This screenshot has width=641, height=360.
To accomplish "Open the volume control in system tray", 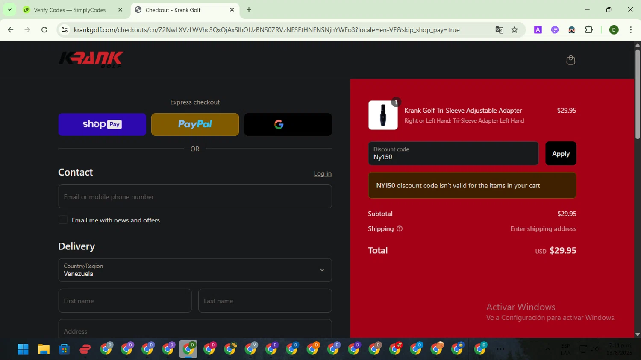I will click(595, 349).
